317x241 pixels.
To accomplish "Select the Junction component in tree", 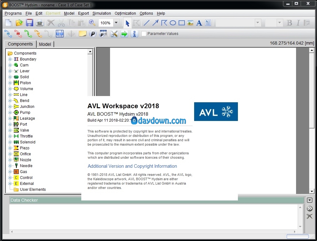I will coord(27,107).
